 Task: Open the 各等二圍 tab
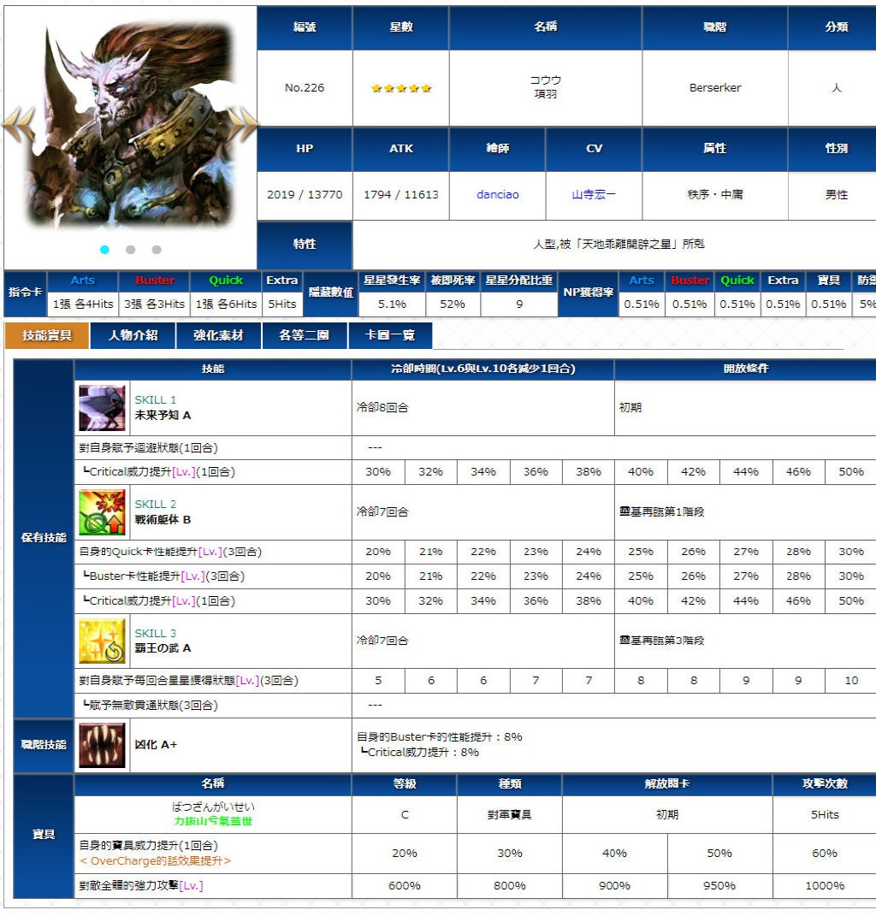[304, 335]
